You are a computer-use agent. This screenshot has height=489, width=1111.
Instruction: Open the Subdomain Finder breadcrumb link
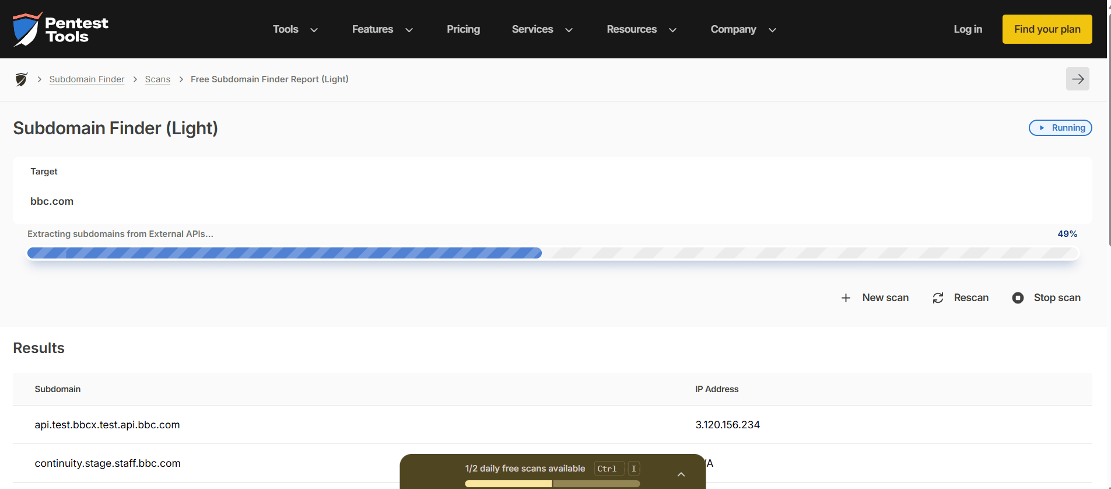tap(87, 79)
